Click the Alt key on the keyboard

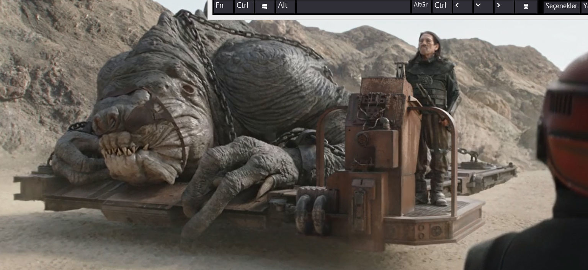[x=285, y=7]
